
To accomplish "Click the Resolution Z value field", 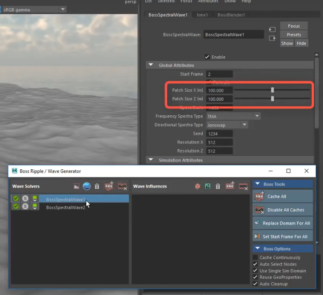I will pyautogui.click(x=219, y=151).
